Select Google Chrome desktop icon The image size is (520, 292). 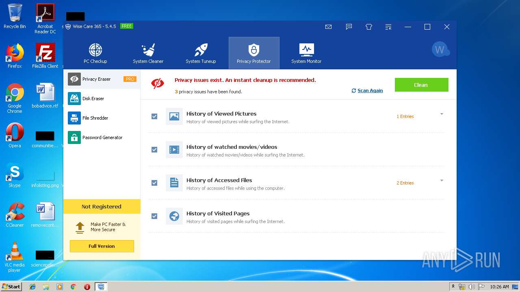coord(15,99)
